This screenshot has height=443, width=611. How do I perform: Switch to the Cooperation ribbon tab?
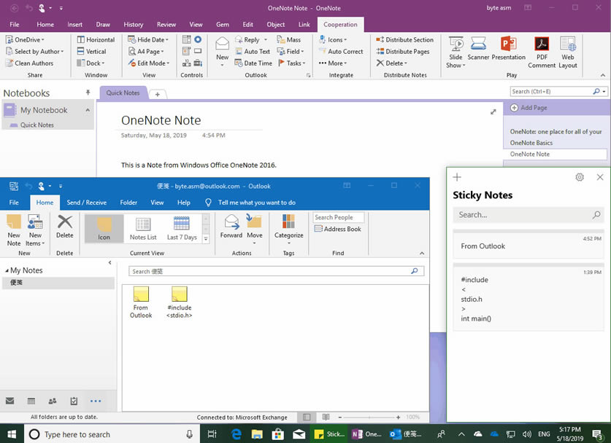pyautogui.click(x=340, y=24)
